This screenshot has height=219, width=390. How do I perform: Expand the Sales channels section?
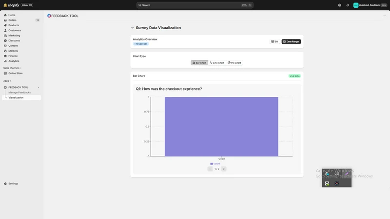pos(13,68)
